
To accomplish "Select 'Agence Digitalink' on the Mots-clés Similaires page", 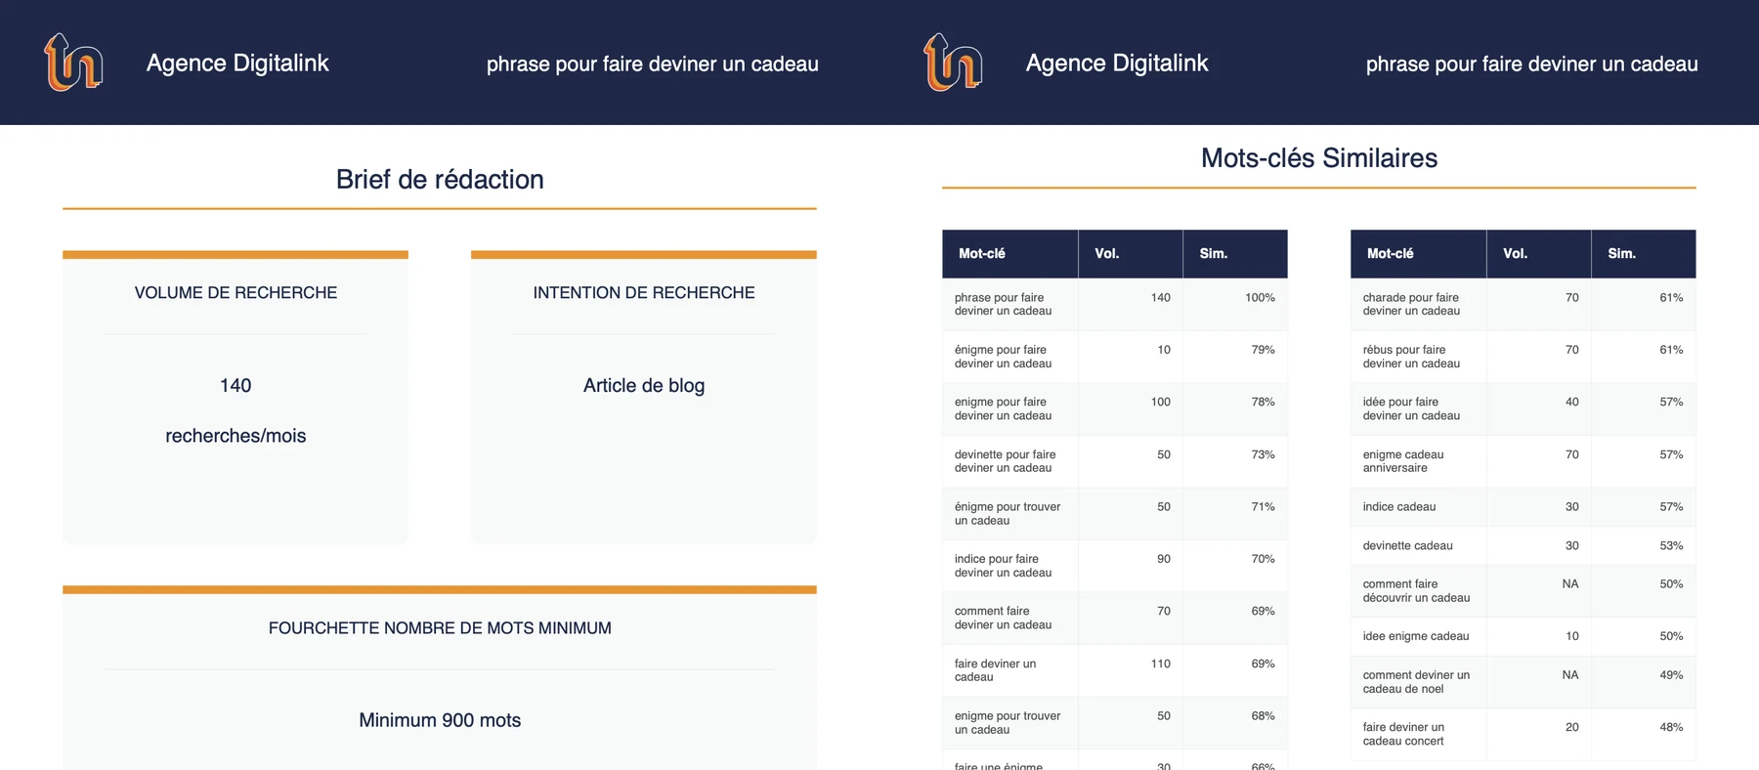I will pos(1117,64).
